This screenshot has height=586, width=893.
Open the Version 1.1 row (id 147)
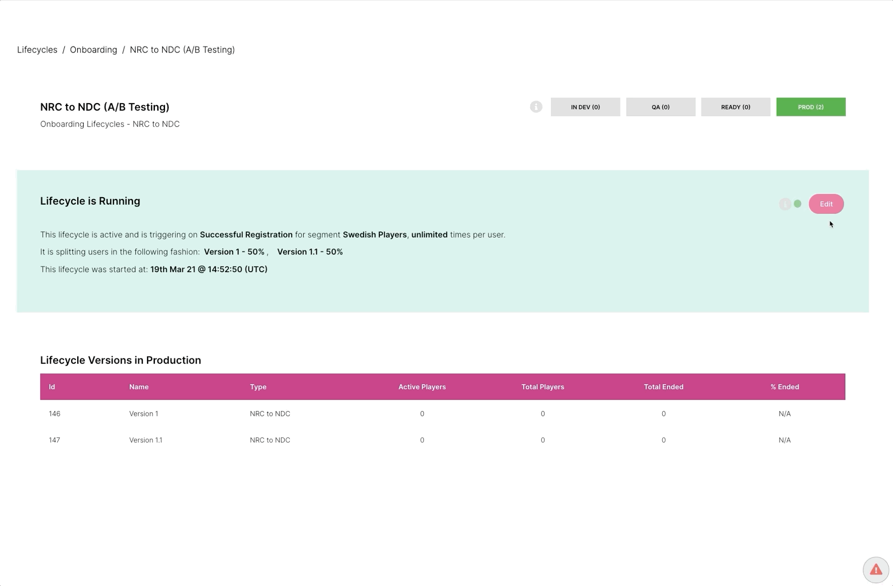coord(146,440)
